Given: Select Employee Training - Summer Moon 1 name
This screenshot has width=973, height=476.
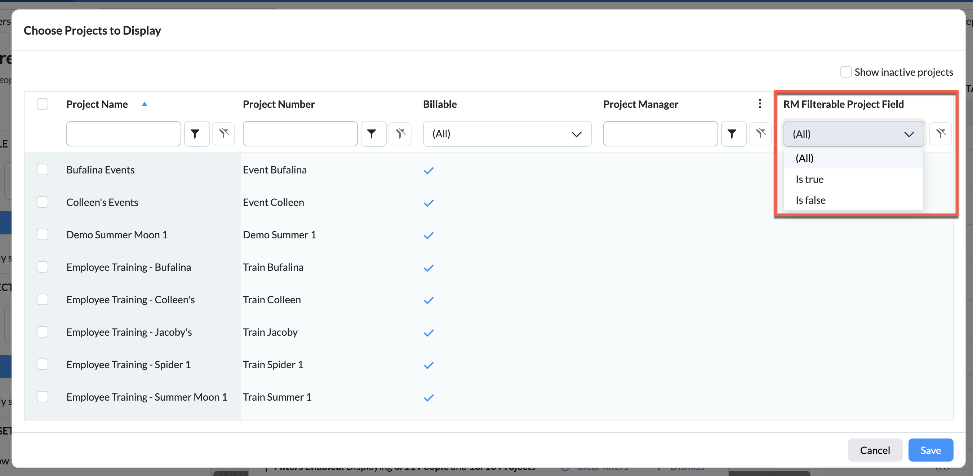Looking at the screenshot, I should [147, 397].
